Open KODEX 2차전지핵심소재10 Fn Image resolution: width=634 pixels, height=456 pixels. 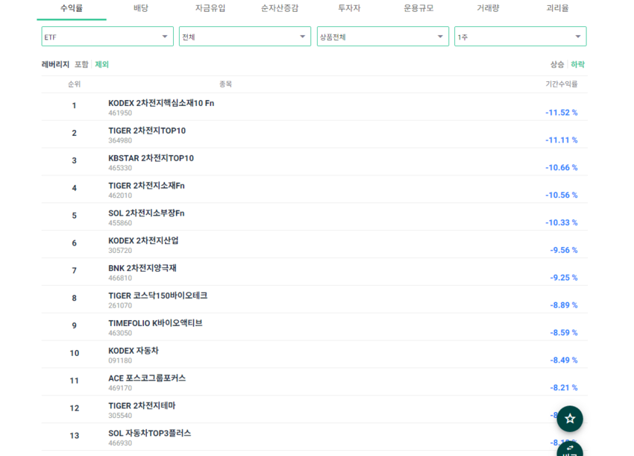[x=161, y=103]
